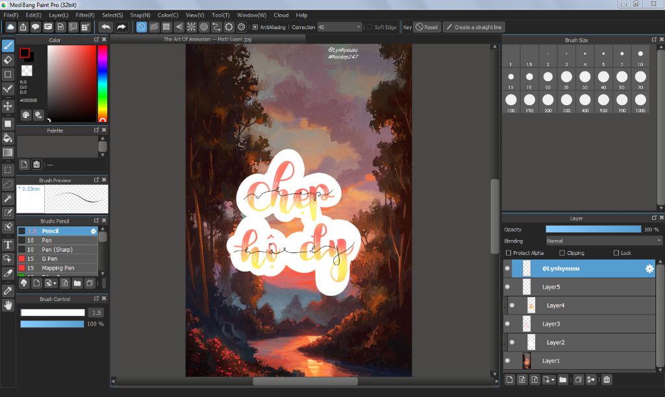The image size is (665, 397).
Task: Click Layer1 thumbnail
Action: [526, 361]
